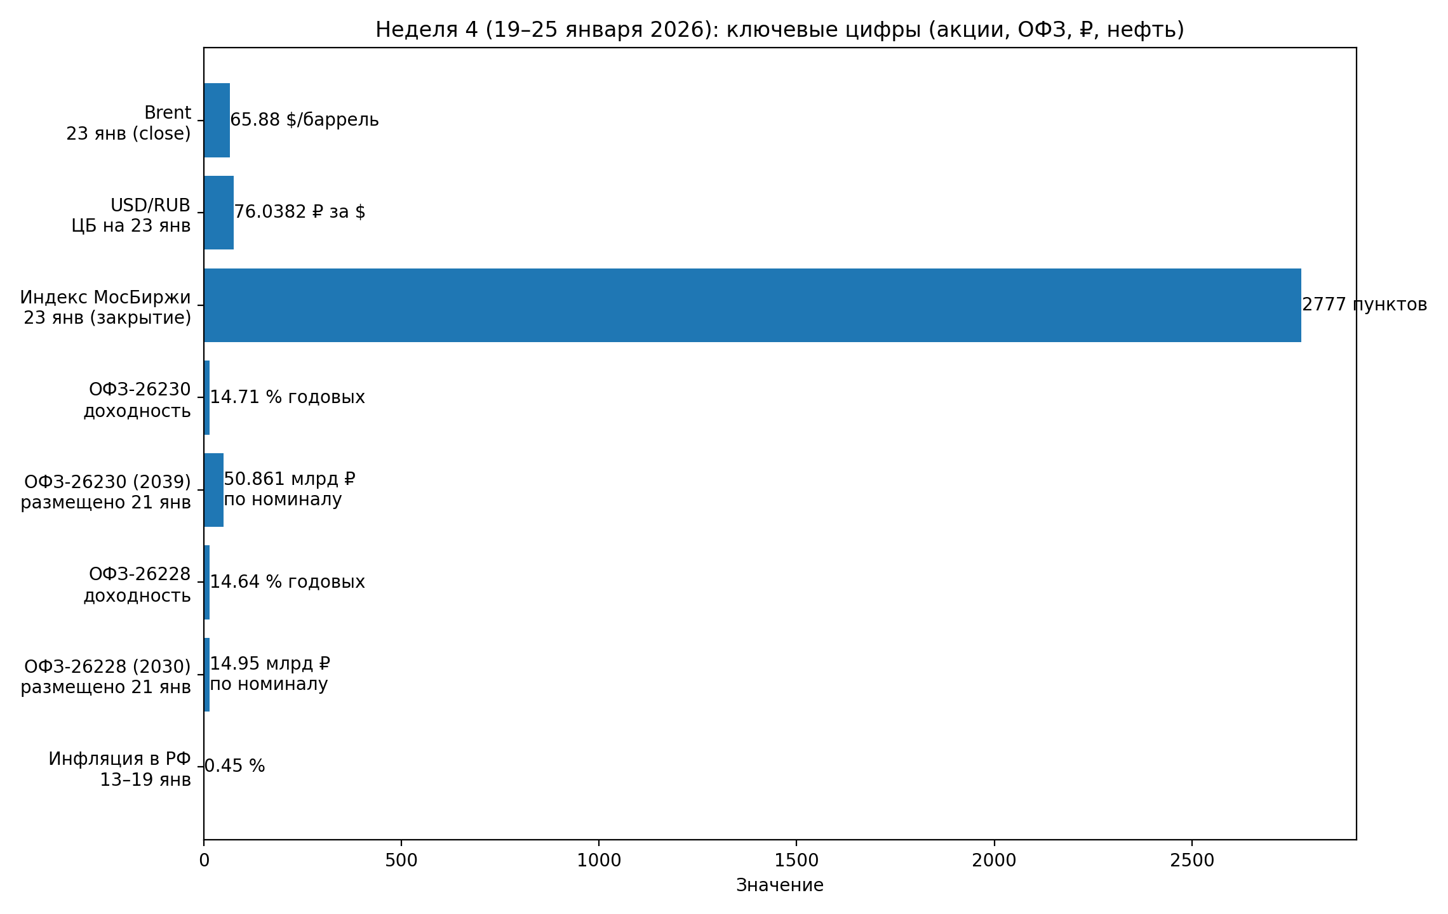Click the '76.0382 ₽ за $' label

299,212
